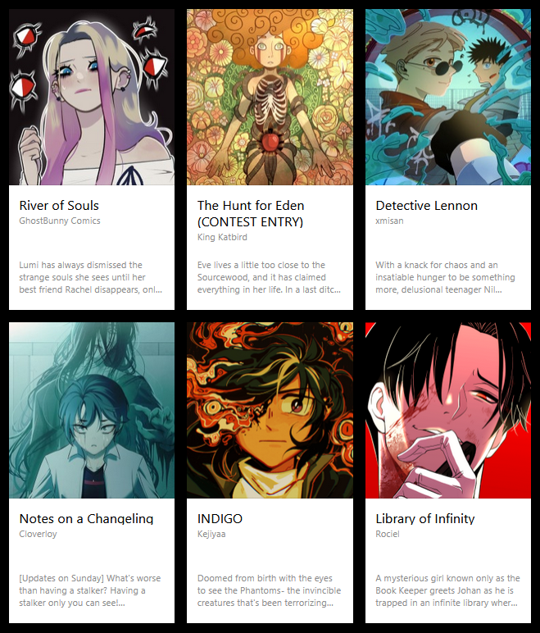540x633 pixels.
Task: Visit author King Katbird
Action: tap(222, 237)
